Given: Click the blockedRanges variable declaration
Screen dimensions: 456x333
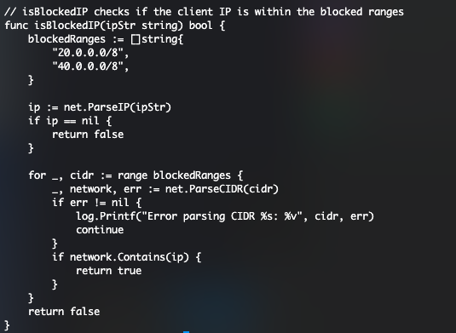Looking at the screenshot, I should [x=106, y=39].
